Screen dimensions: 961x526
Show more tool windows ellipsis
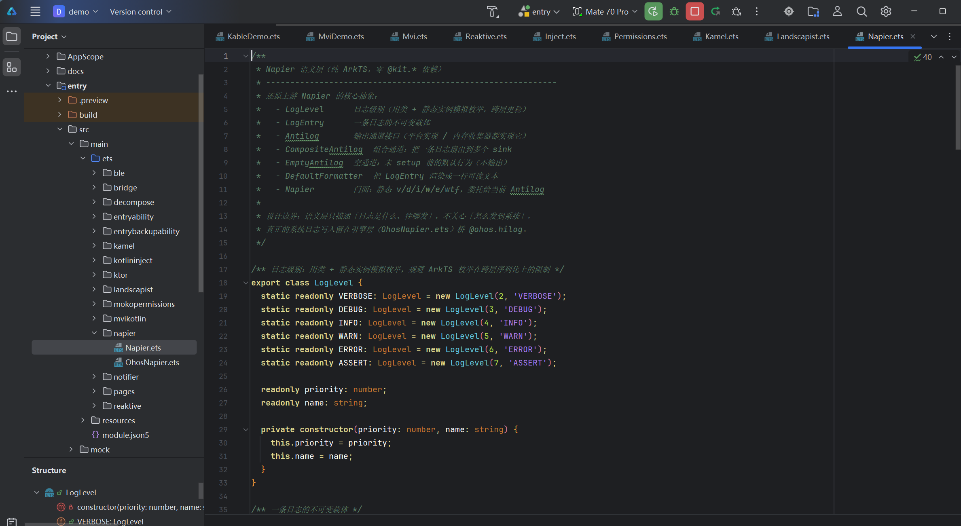12,91
